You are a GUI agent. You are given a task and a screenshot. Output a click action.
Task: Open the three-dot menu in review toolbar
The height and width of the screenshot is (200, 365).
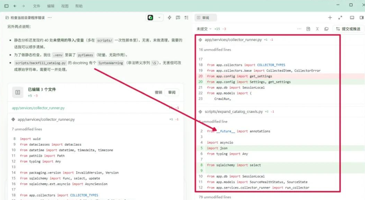[x=299, y=29]
